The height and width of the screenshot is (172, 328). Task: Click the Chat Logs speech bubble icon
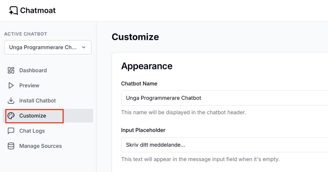[x=11, y=131]
